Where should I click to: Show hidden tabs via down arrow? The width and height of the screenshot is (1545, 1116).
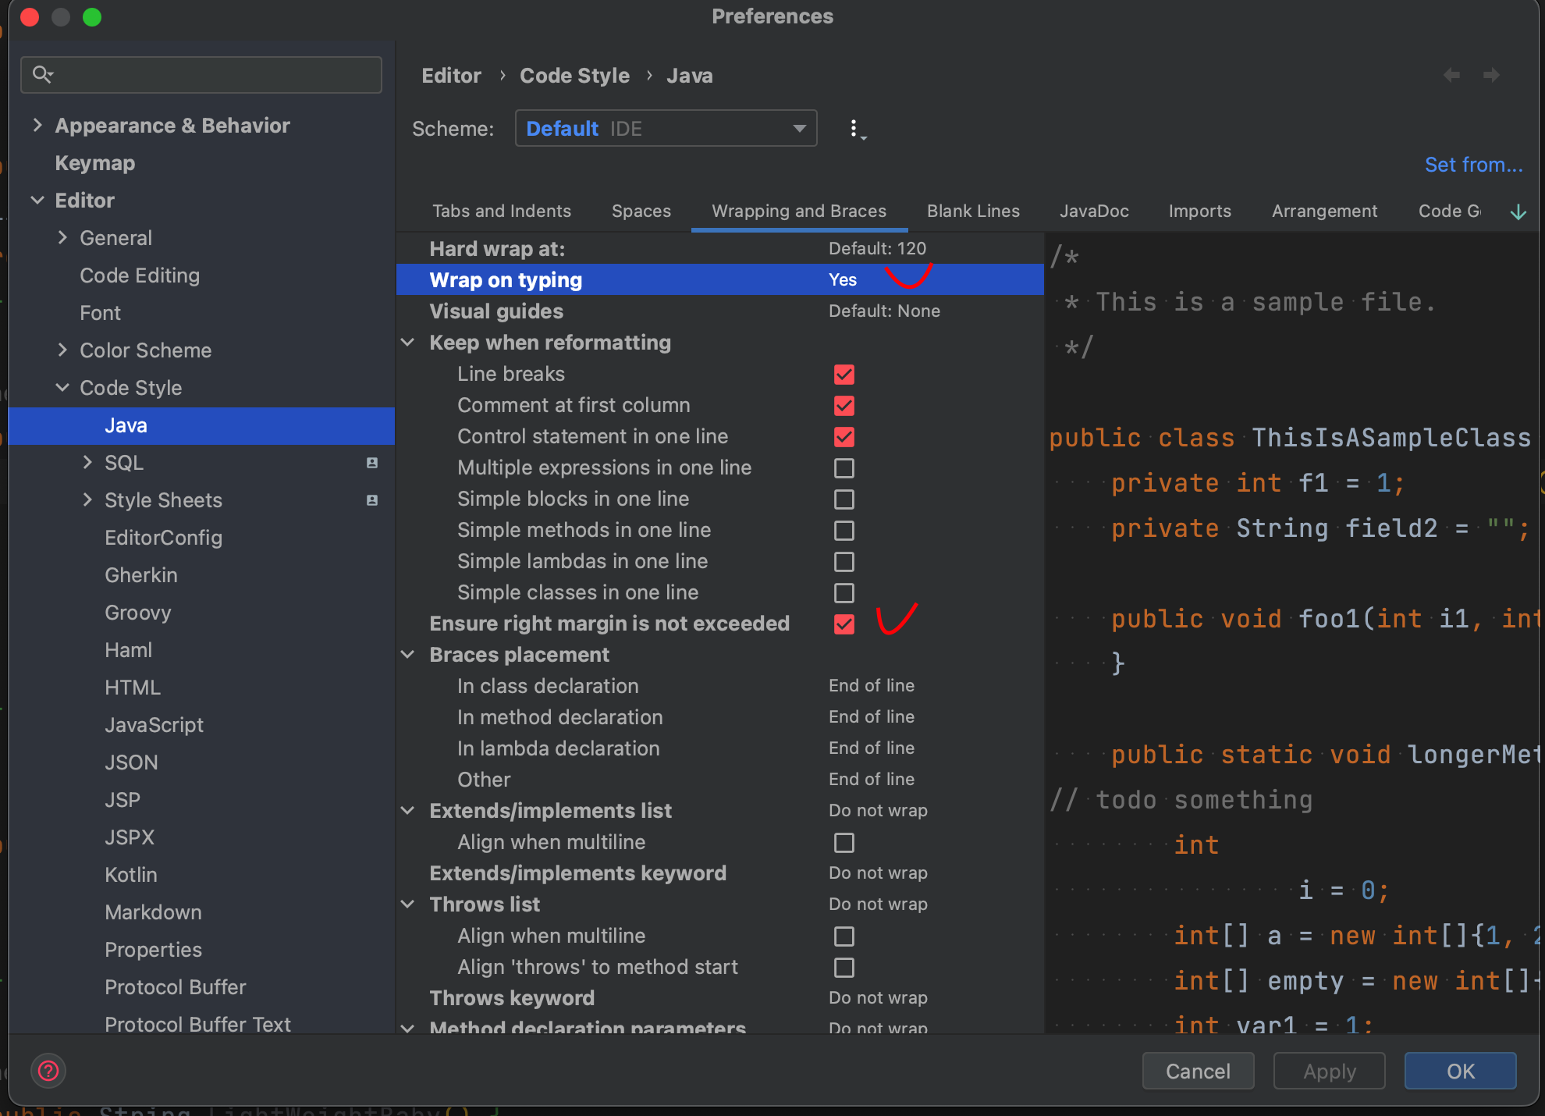tap(1518, 211)
